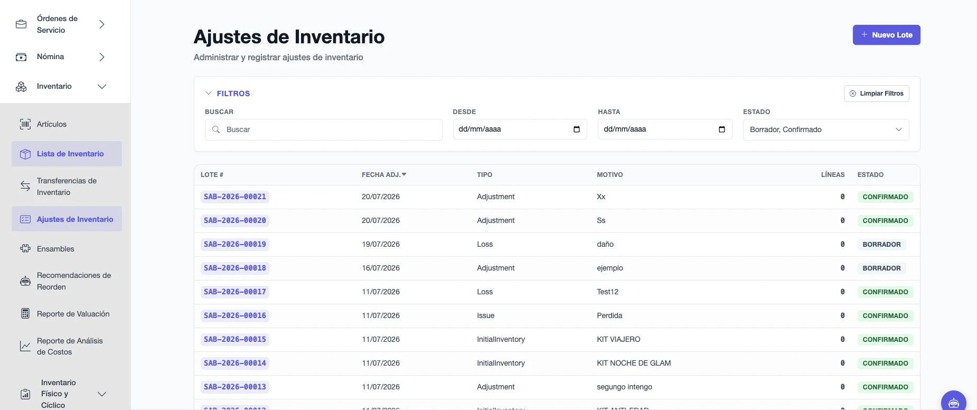Sort by Fecha Adj. column header
Screen dimensions: 977x410
pos(384,175)
